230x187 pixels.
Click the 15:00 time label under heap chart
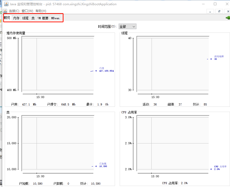click(40, 97)
